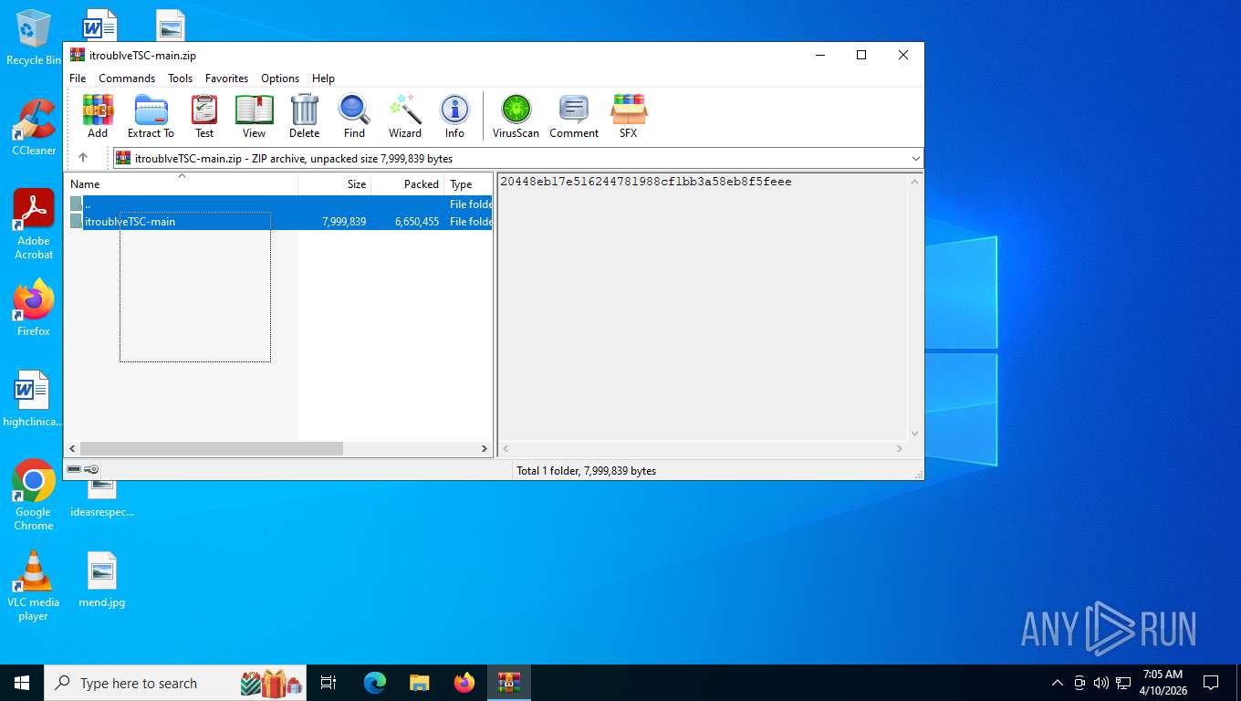1241x701 pixels.
Task: Open the Commands menu
Action: click(x=127, y=78)
